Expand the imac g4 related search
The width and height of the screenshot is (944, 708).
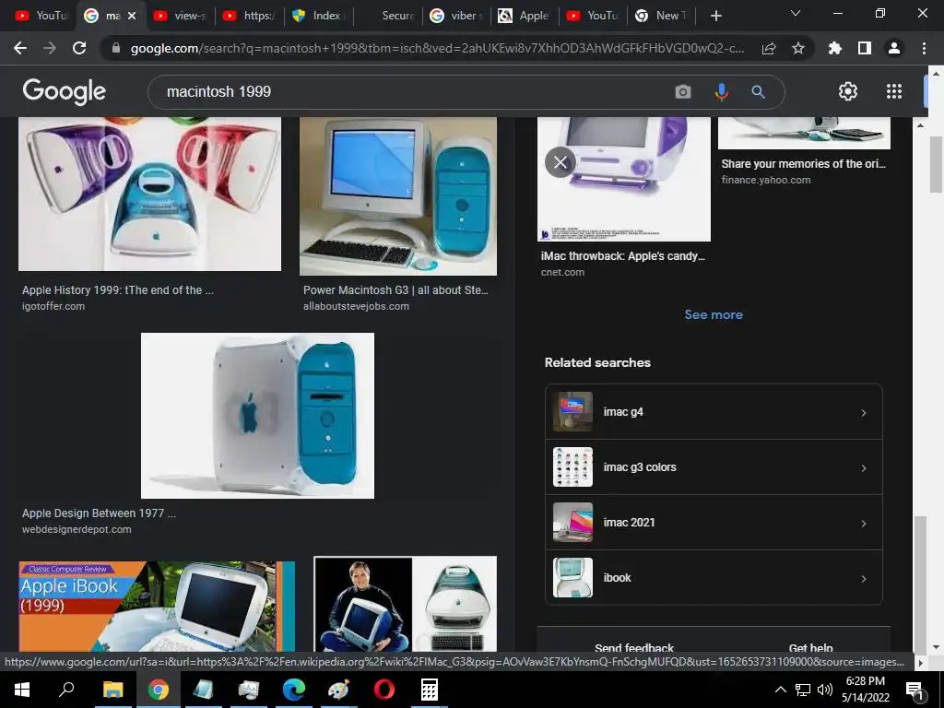tap(714, 412)
